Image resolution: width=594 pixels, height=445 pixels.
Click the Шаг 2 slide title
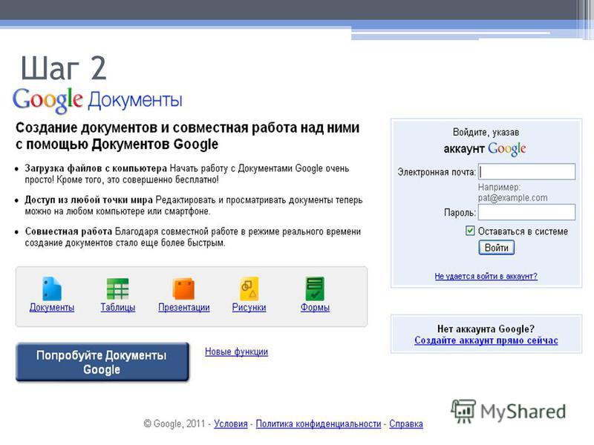point(63,68)
